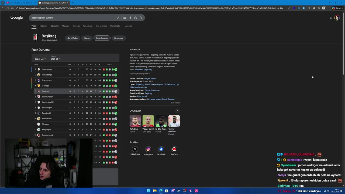Select the Trabzonspor row in standings
The width and height of the screenshot is (345, 194).
(75, 80)
